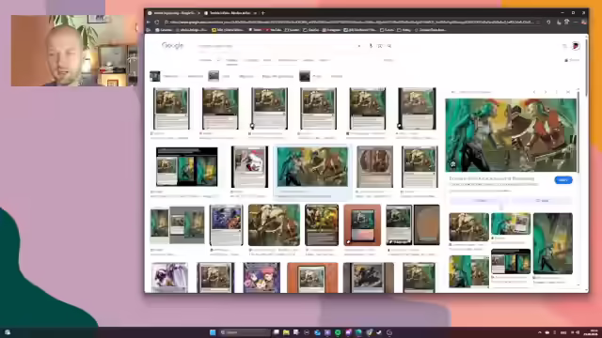This screenshot has height=338, width=602.
Task: Open the tall green related image in preview panel
Action: (x=553, y=243)
